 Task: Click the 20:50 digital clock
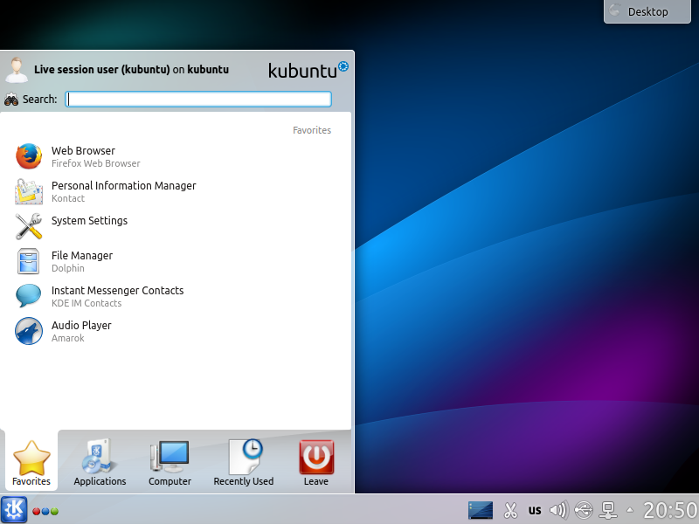669,511
